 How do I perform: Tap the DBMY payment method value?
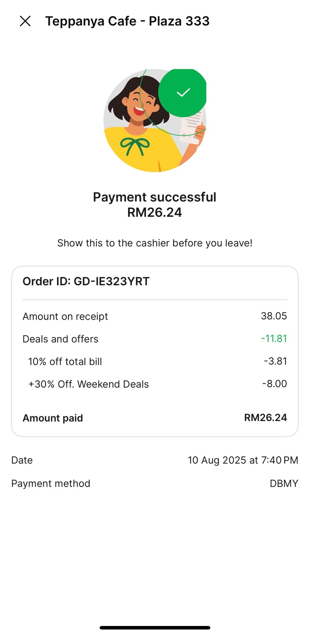point(284,483)
